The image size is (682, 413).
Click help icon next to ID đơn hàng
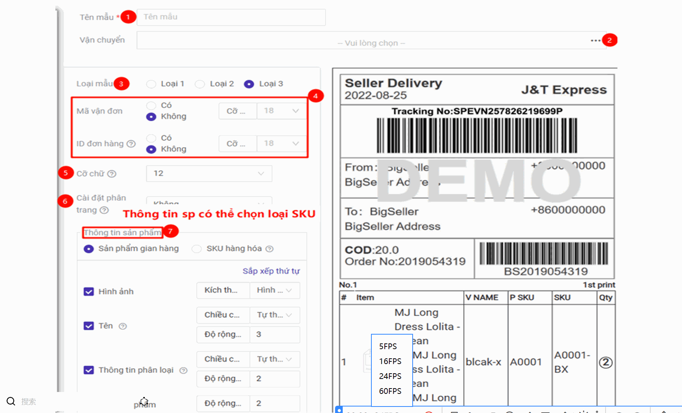tap(131, 144)
